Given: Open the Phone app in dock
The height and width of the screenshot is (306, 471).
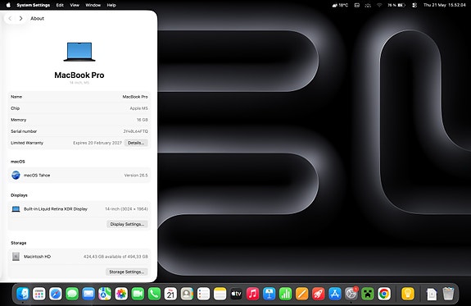Looking at the screenshot, I should (x=154, y=294).
